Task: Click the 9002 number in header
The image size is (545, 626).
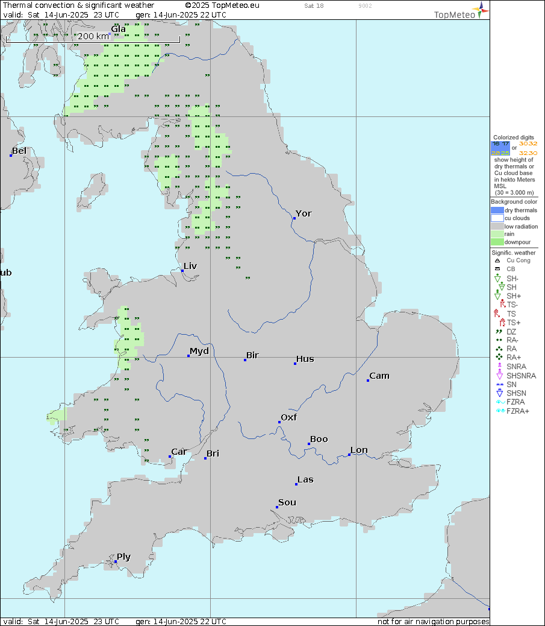Action: point(365,5)
